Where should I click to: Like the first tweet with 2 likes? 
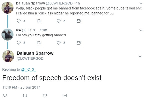[59, 21]
